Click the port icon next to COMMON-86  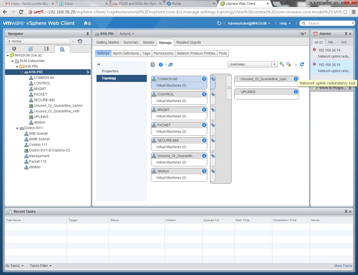click(213, 79)
